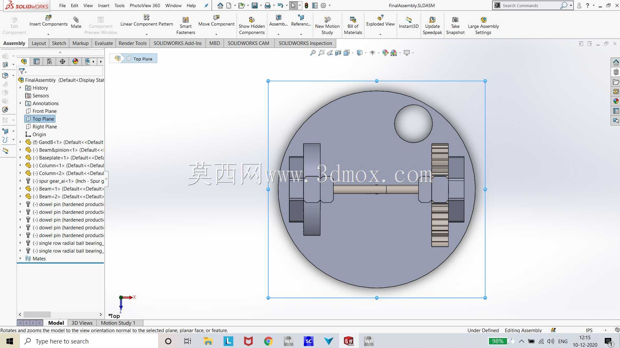Open the ConfigurationManager tab
620x348 pixels.
point(50,61)
